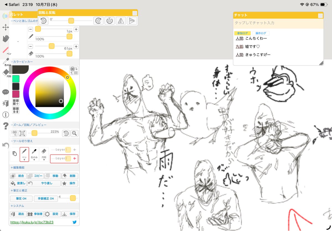Click the 保存 save button
This screenshot has width=332, height=231.
70,214
